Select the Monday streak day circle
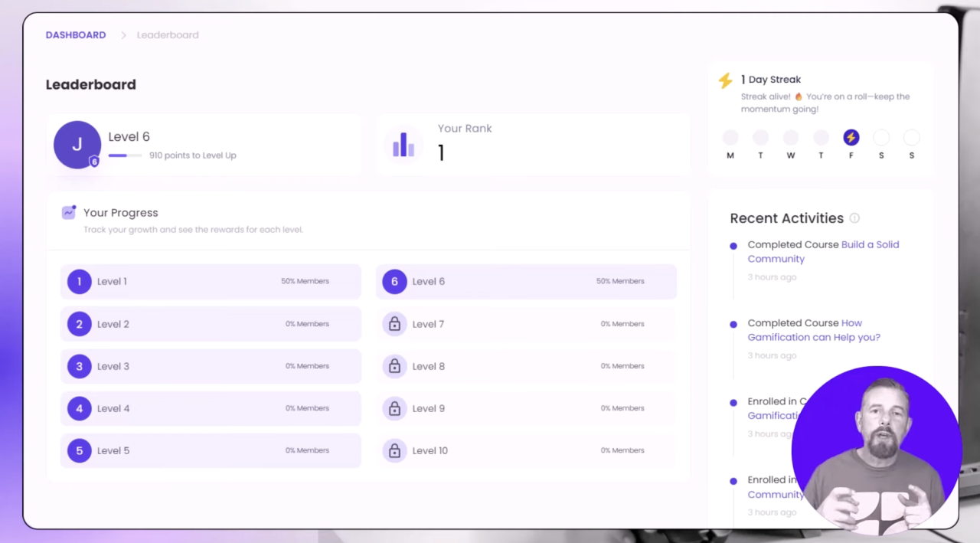Image resolution: width=980 pixels, height=543 pixels. pyautogui.click(x=730, y=138)
